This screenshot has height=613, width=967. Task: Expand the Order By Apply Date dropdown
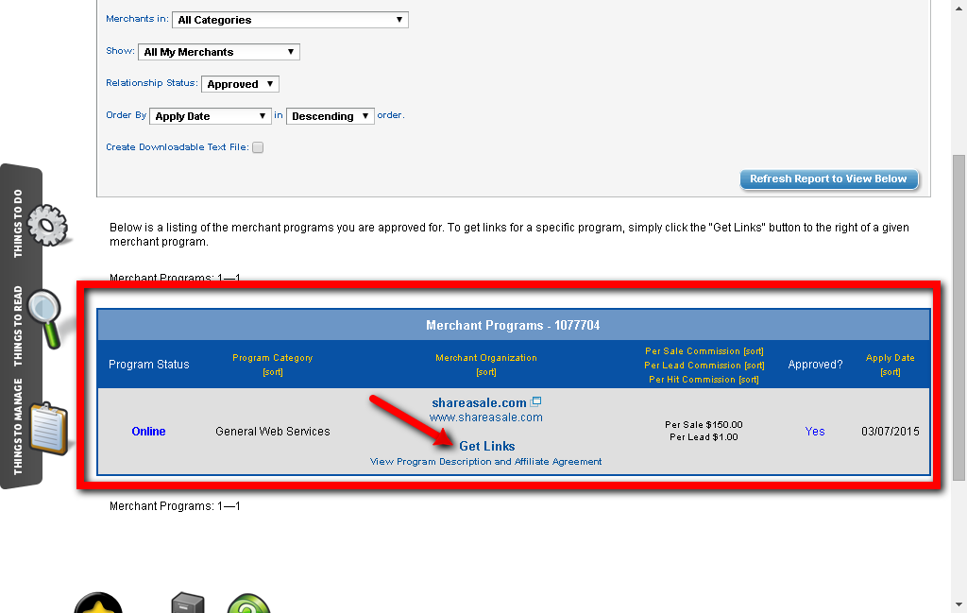[211, 116]
